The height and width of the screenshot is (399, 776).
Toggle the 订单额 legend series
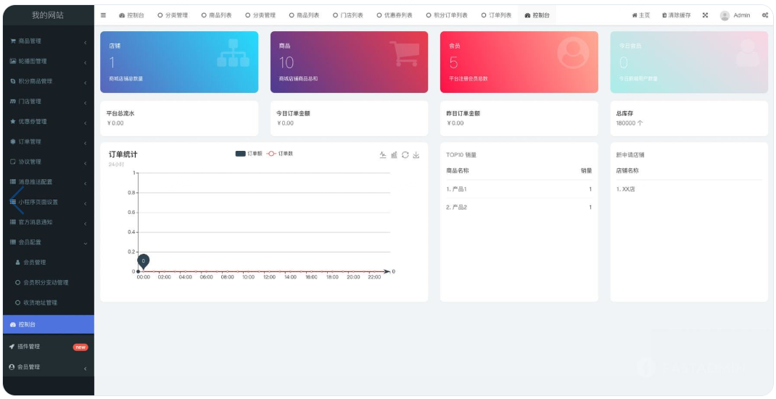tap(249, 154)
